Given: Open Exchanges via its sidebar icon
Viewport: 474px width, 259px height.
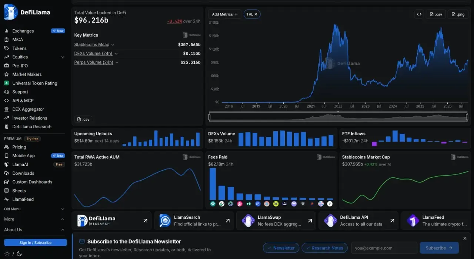Looking at the screenshot, I should click(x=6, y=31).
